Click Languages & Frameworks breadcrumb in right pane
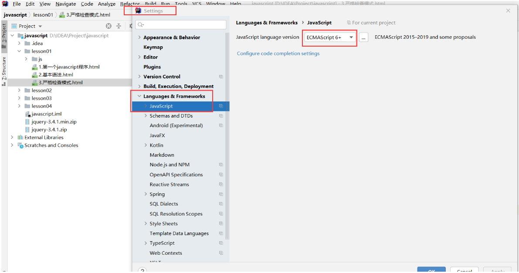 click(x=267, y=23)
